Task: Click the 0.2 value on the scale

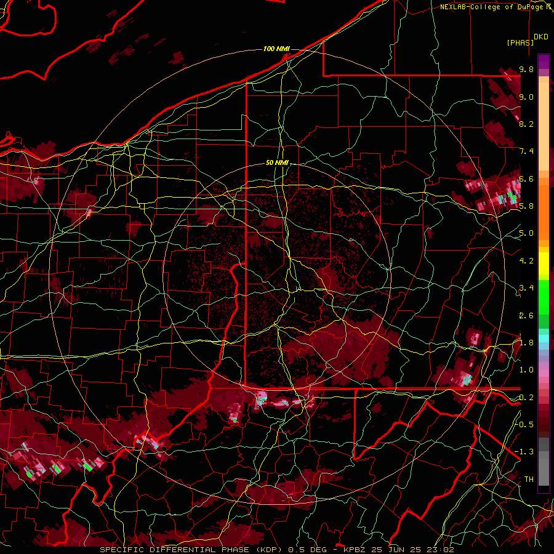Action: (x=526, y=398)
